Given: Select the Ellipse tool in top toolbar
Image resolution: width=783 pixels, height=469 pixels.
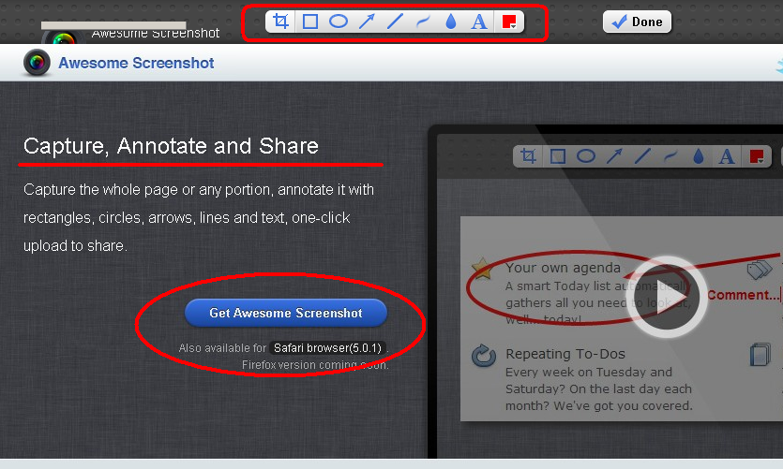Looking at the screenshot, I should [339, 22].
